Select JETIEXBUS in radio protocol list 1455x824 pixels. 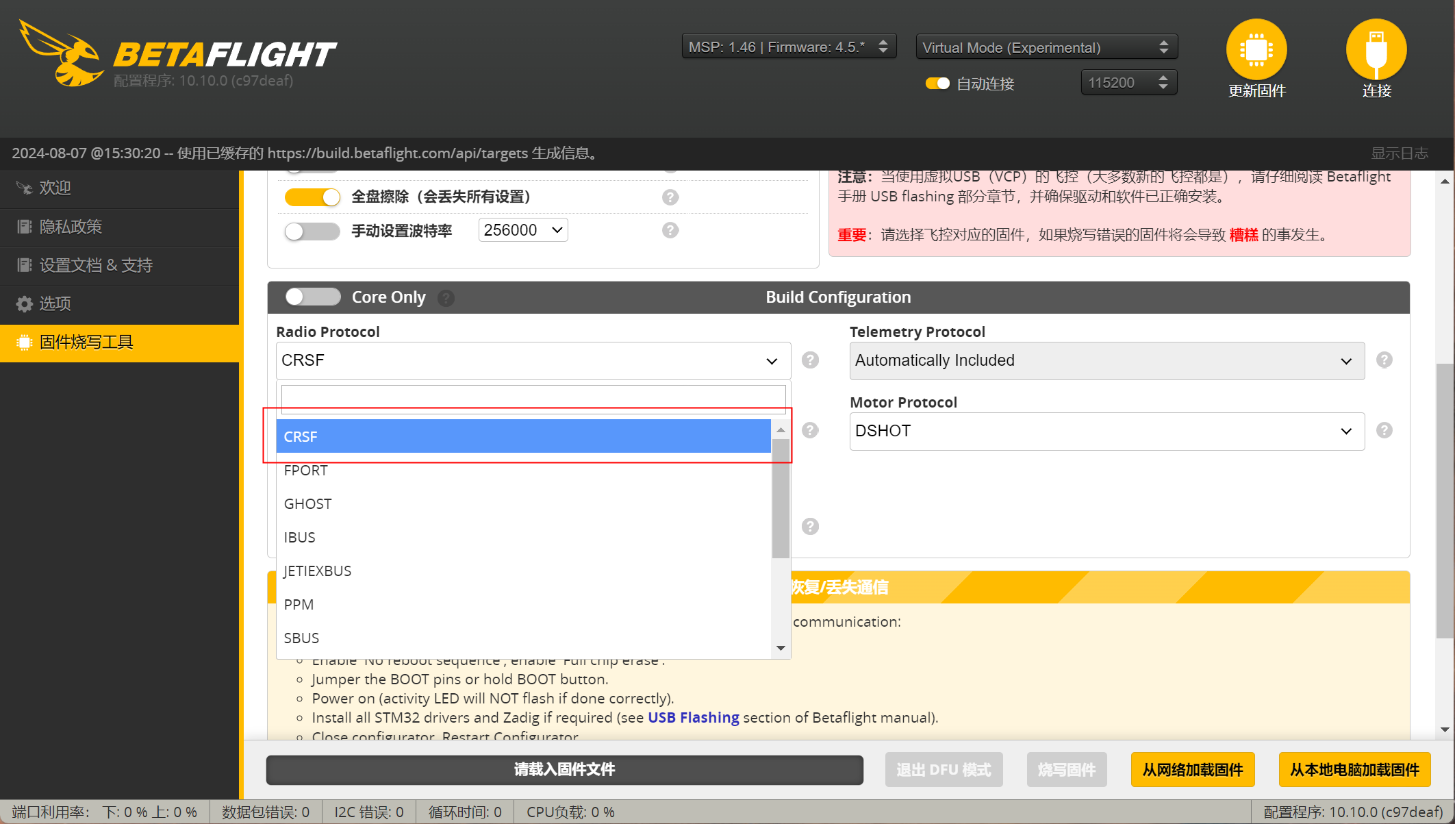(523, 571)
